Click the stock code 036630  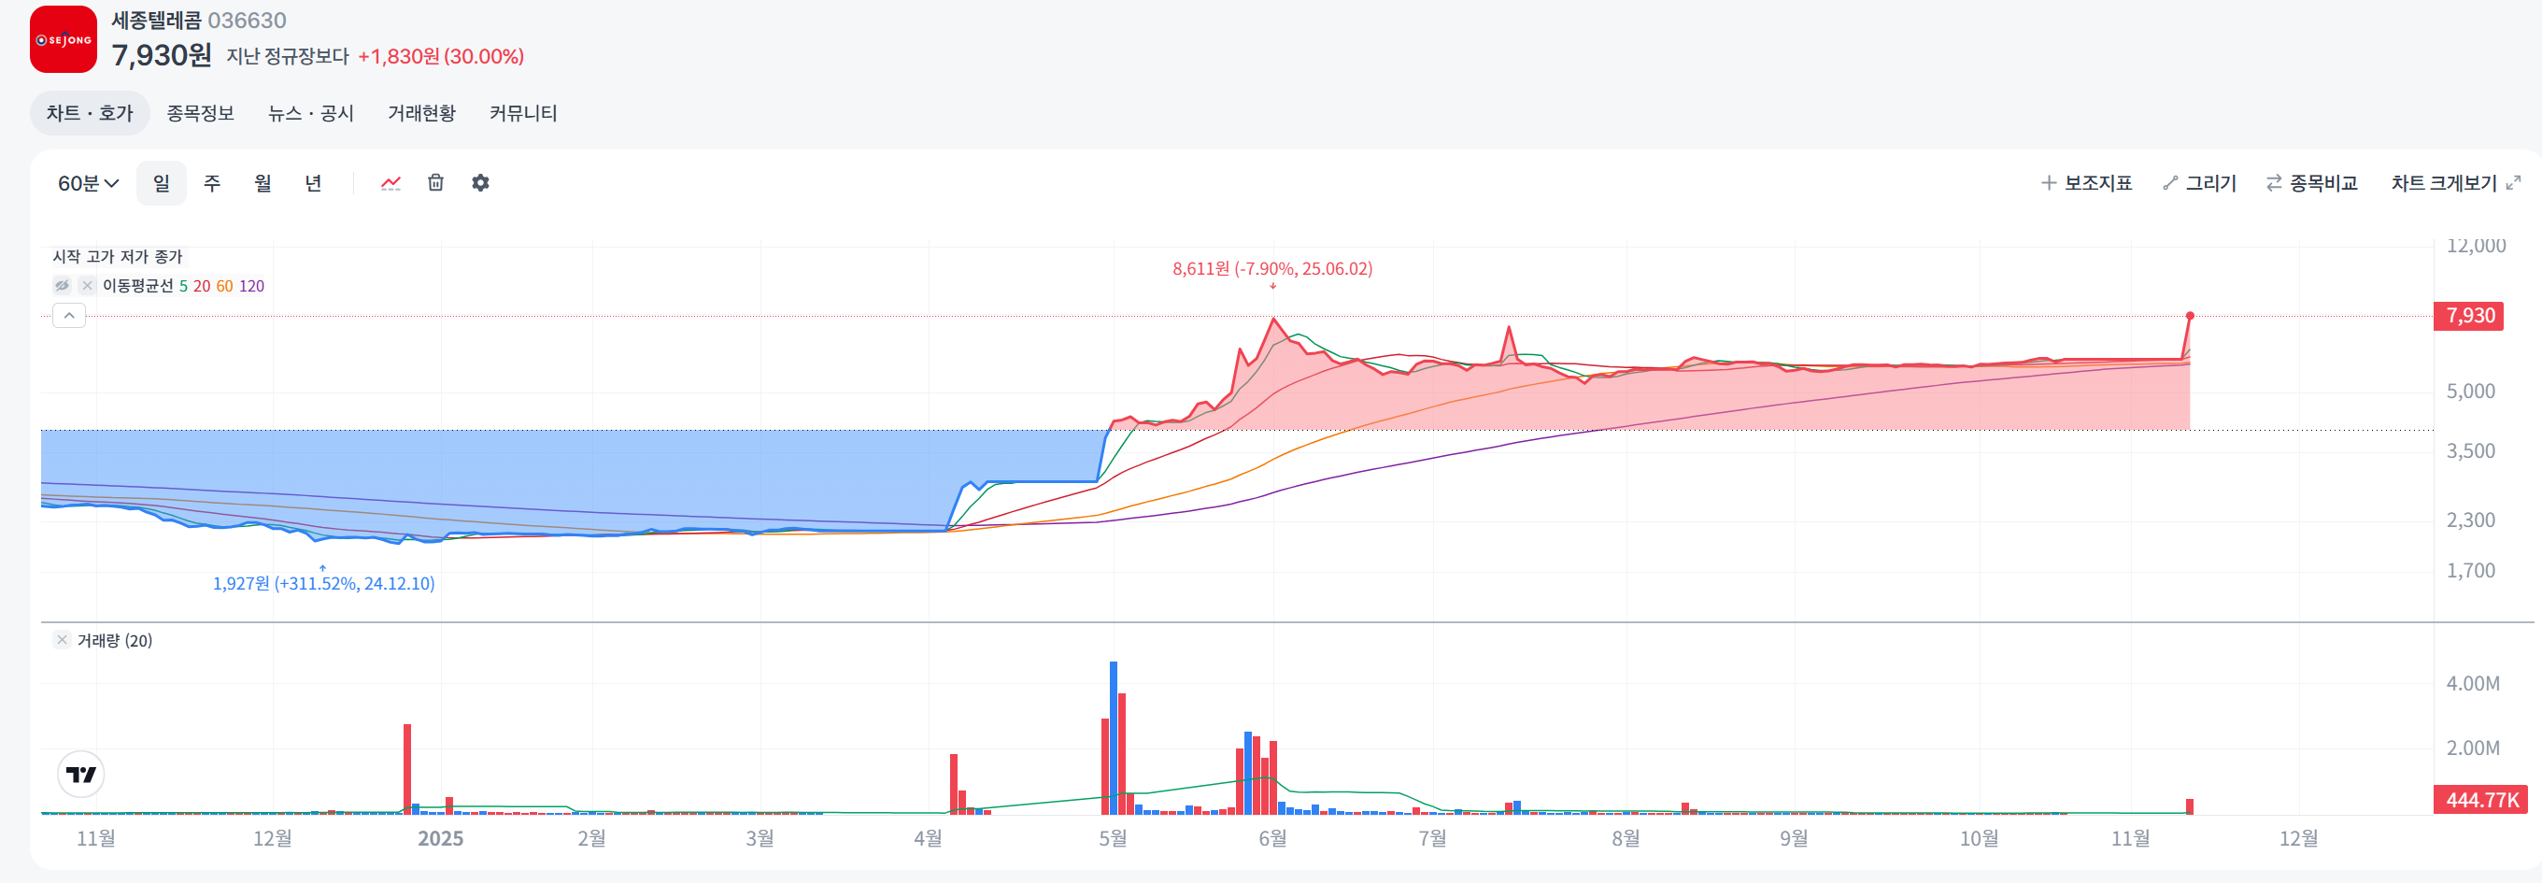pos(247,21)
